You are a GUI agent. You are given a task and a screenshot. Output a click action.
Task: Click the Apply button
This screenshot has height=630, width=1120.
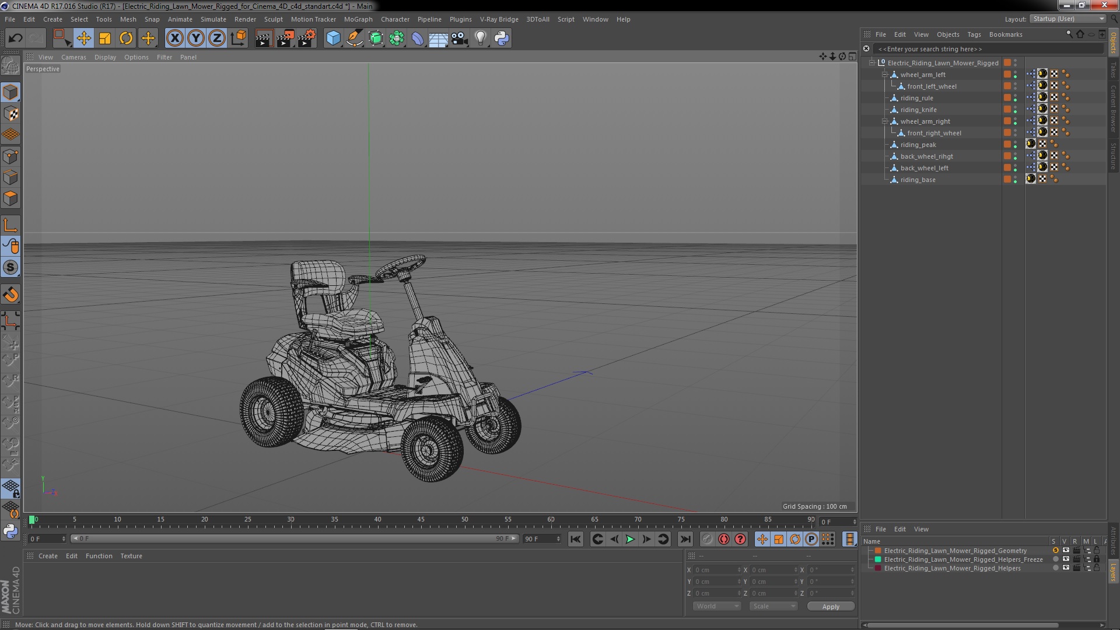pyautogui.click(x=831, y=607)
